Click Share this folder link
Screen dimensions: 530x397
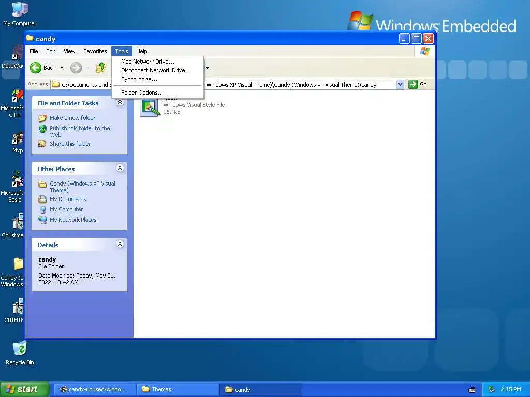pos(70,144)
